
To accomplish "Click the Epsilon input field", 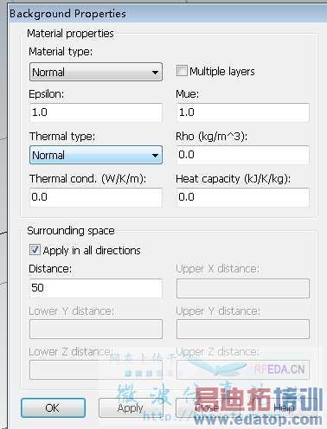I will tap(96, 112).
